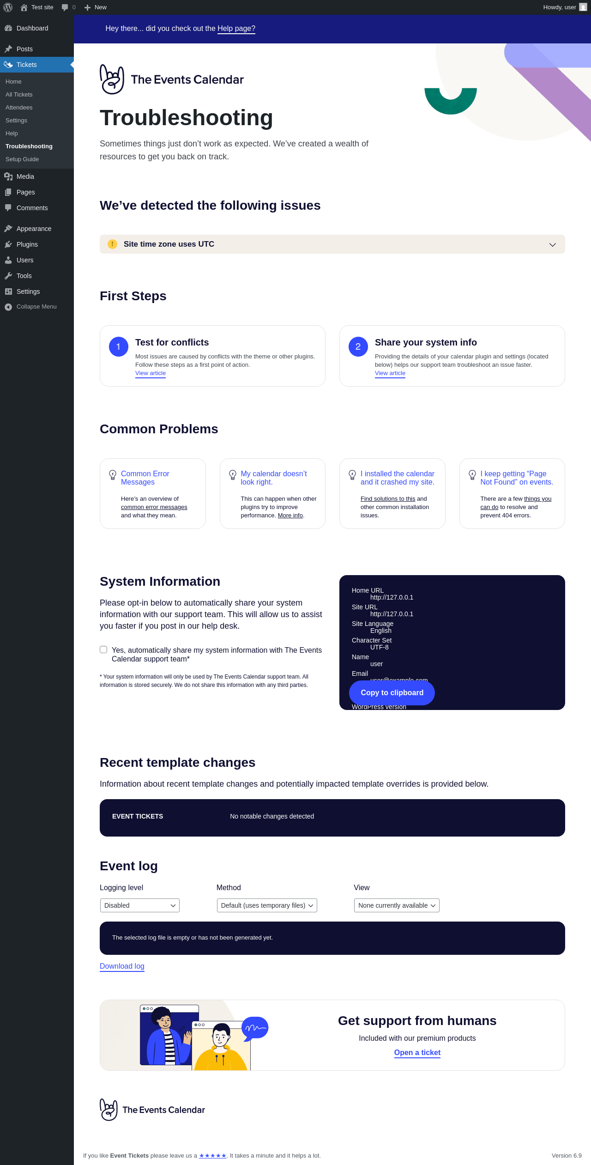Screen dimensions: 591x1165
Task: Select Troubleshooting submenu item
Action: coord(29,146)
